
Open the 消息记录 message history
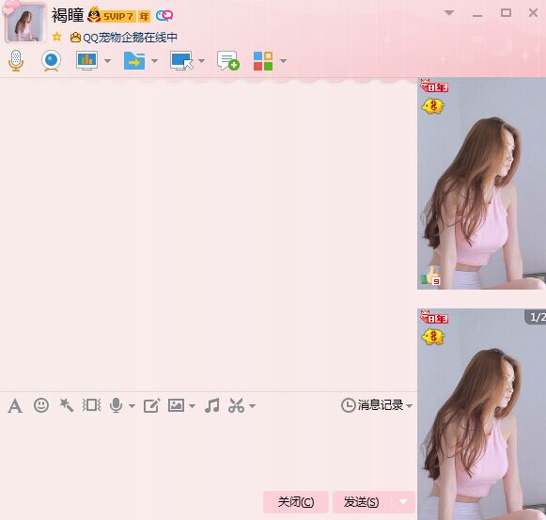[377, 405]
